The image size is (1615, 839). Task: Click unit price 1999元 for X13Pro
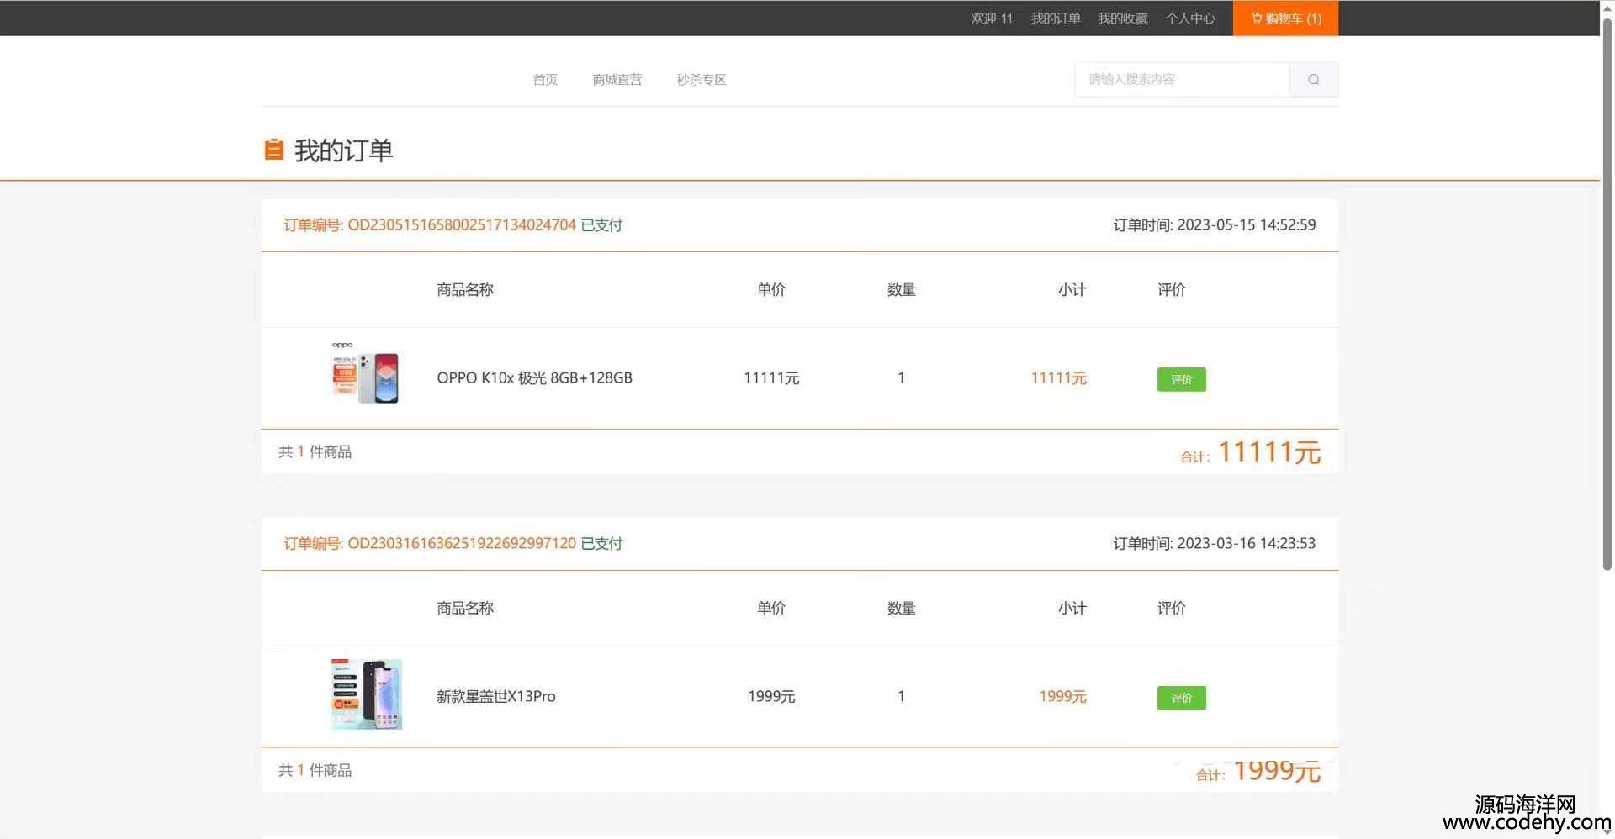pos(771,696)
